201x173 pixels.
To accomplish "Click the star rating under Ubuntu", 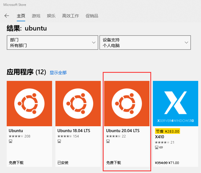I will [16, 136].
